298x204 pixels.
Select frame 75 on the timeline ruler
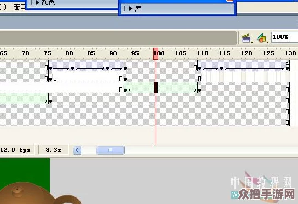click(47, 53)
